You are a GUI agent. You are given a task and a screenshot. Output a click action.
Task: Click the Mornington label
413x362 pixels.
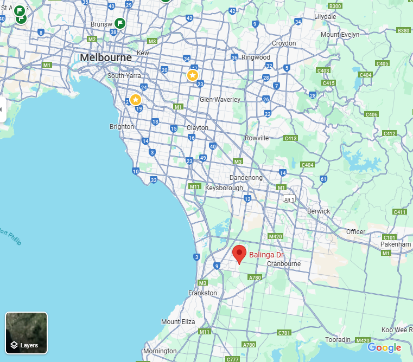point(160,351)
